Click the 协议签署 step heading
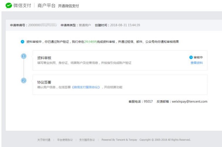The image size is (222, 147). (44, 82)
